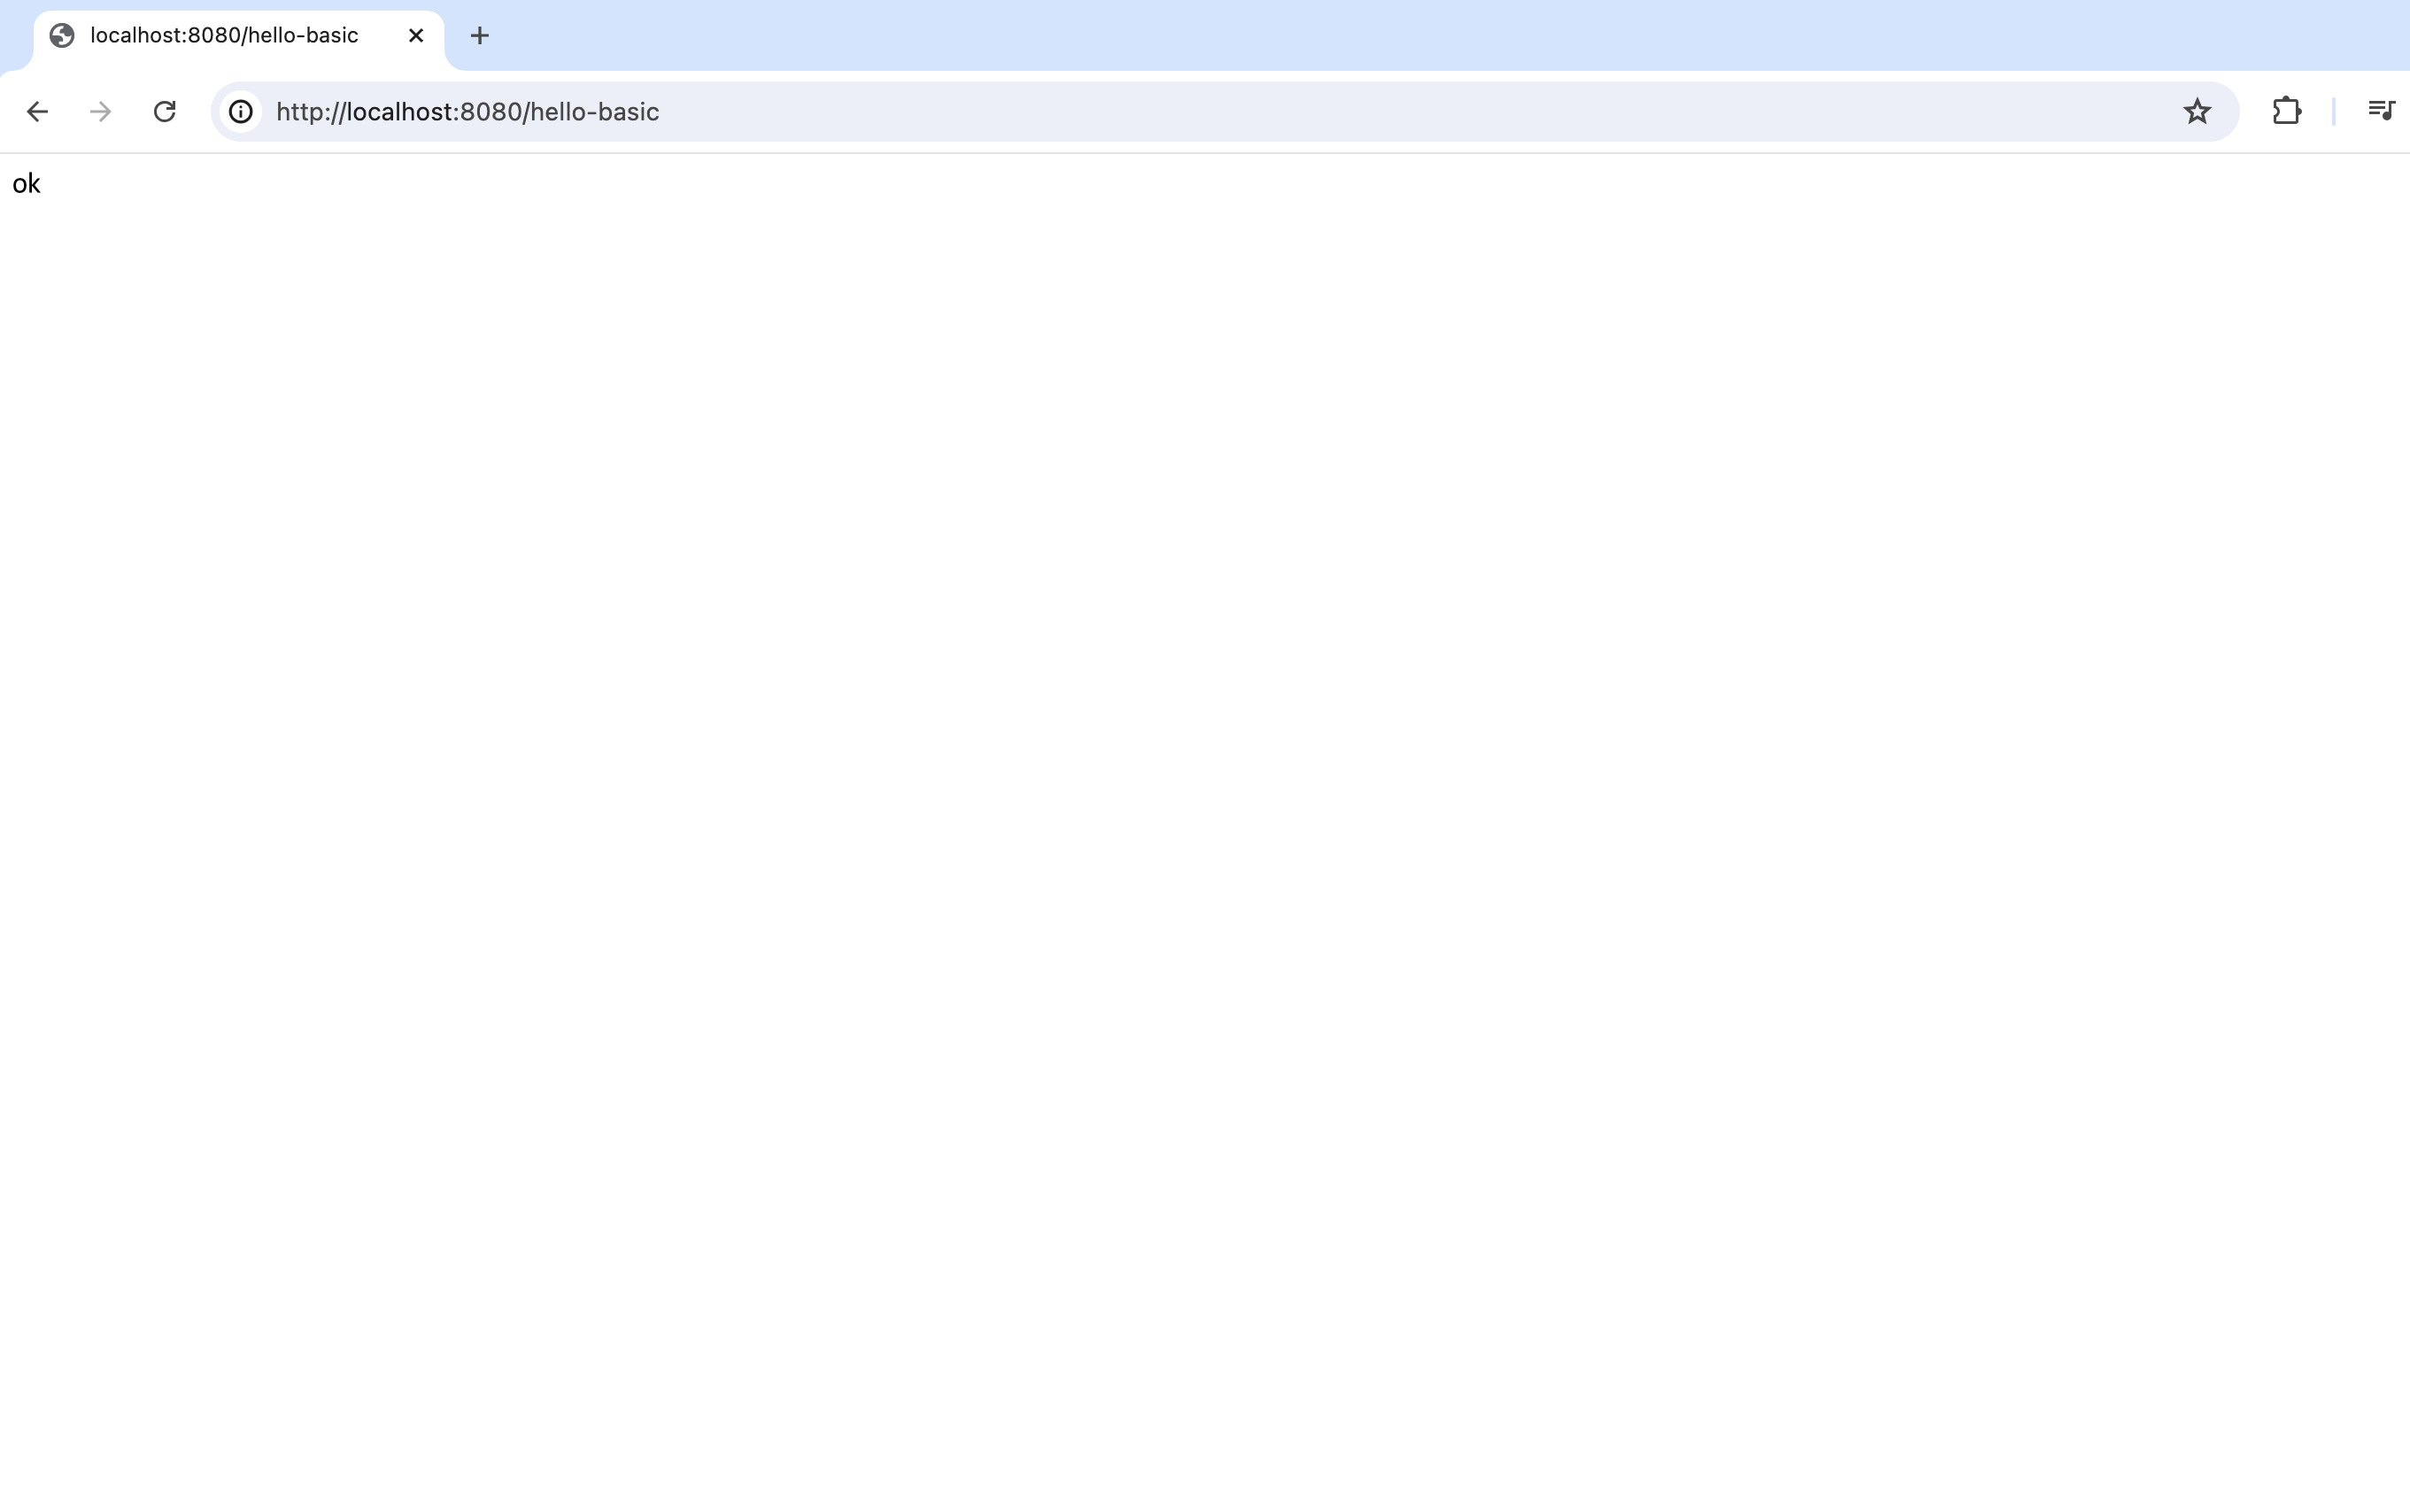Open the media controls music icon

(x=2380, y=111)
